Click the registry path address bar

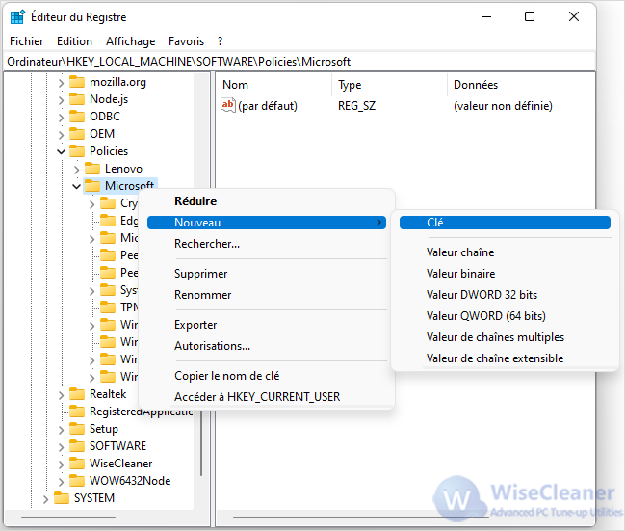(299, 62)
